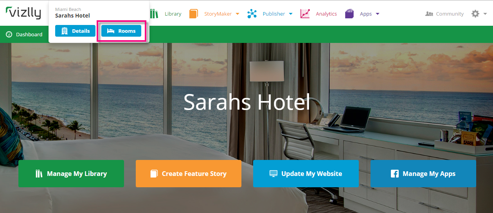
Task: Click the Create Feature Story button
Action: point(189,174)
